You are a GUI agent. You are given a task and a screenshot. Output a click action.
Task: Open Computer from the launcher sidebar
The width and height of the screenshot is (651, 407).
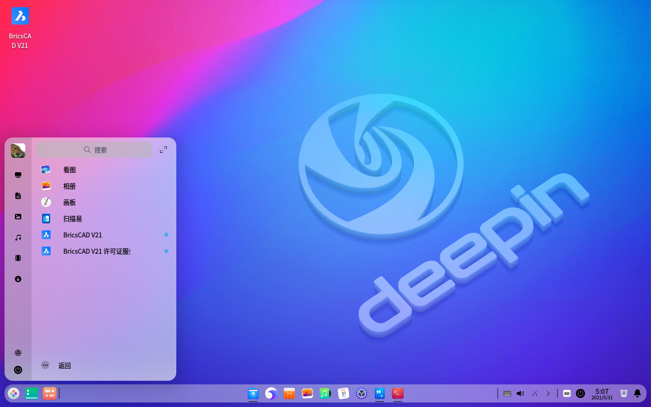pos(18,175)
